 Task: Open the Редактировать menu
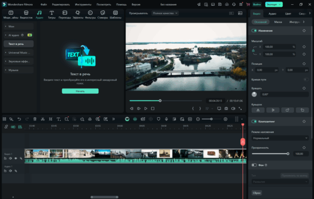[x=61, y=4]
